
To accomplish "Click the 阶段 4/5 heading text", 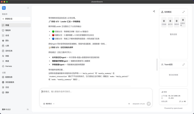I will [66, 21].
